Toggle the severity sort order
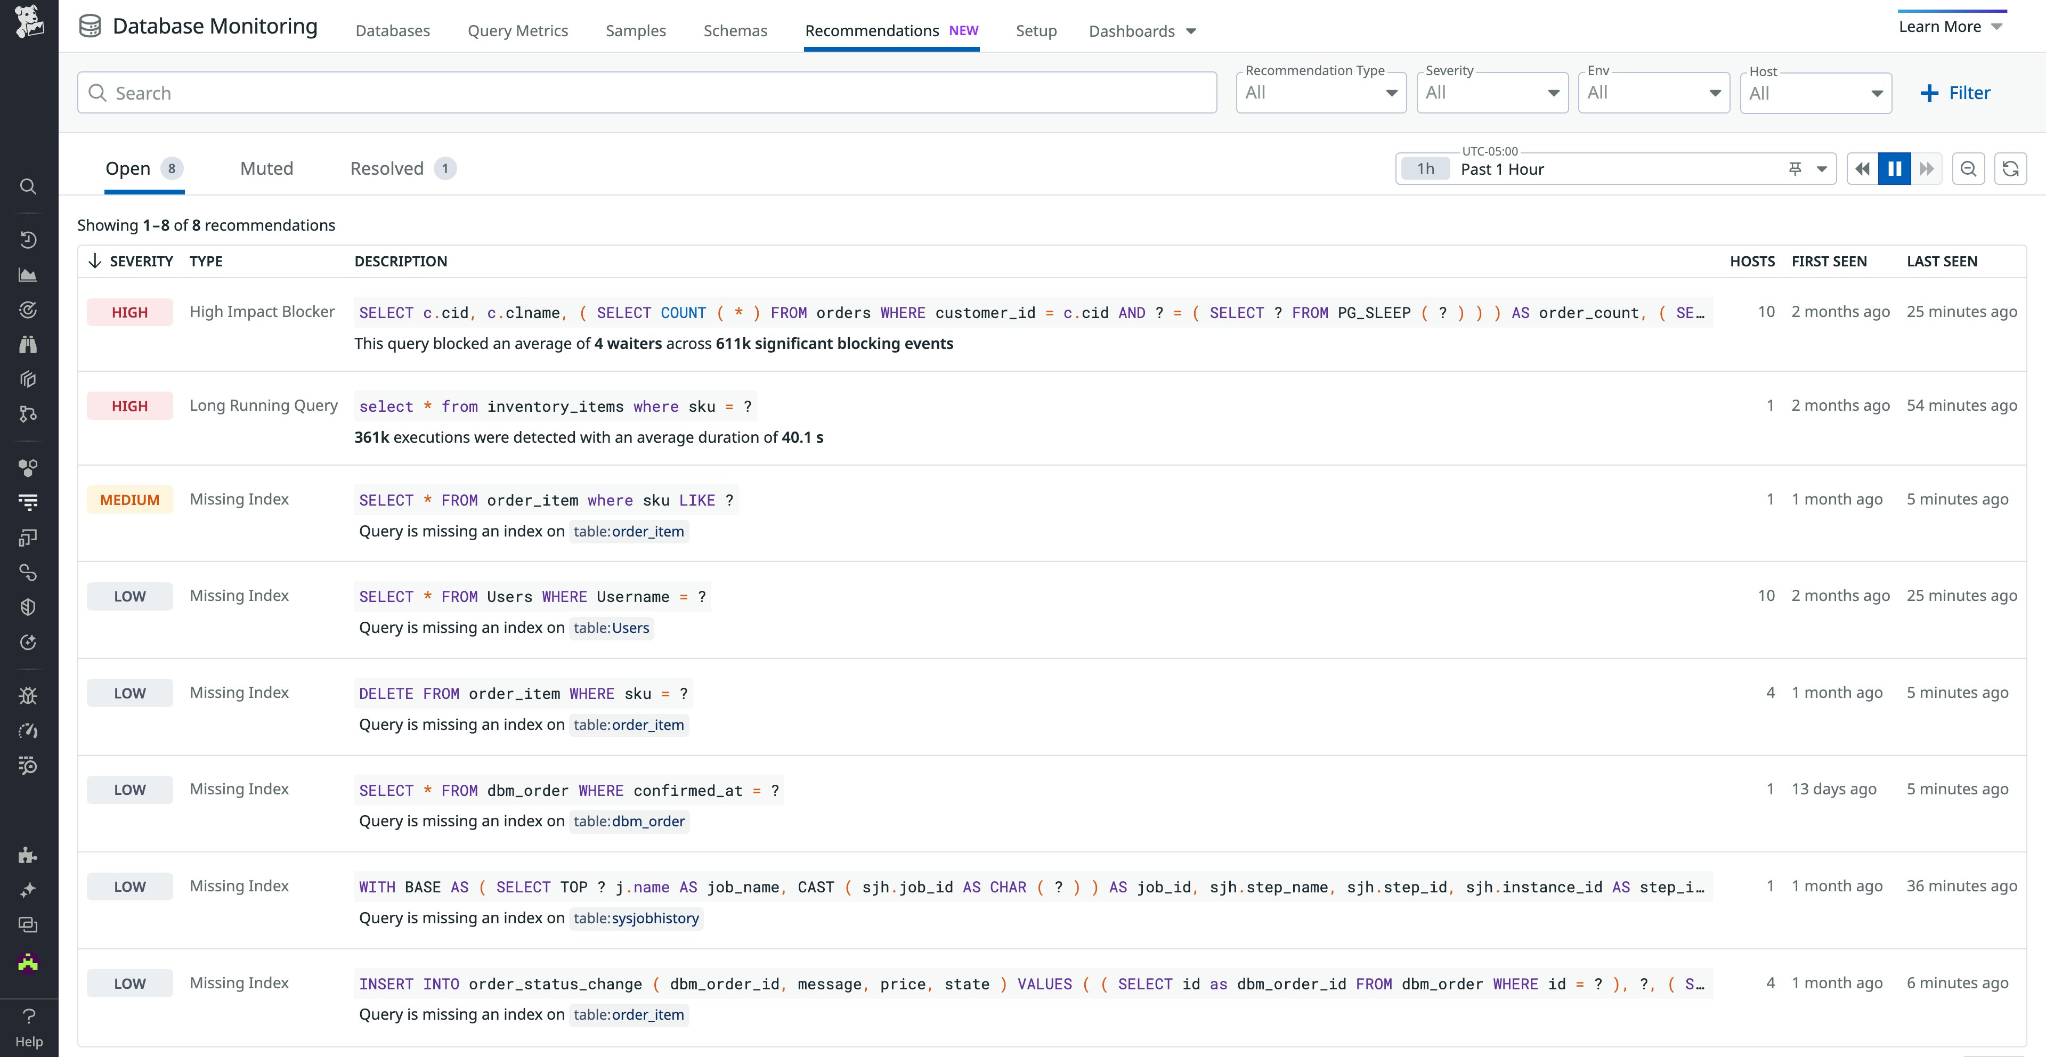2046x1057 pixels. pos(94,261)
